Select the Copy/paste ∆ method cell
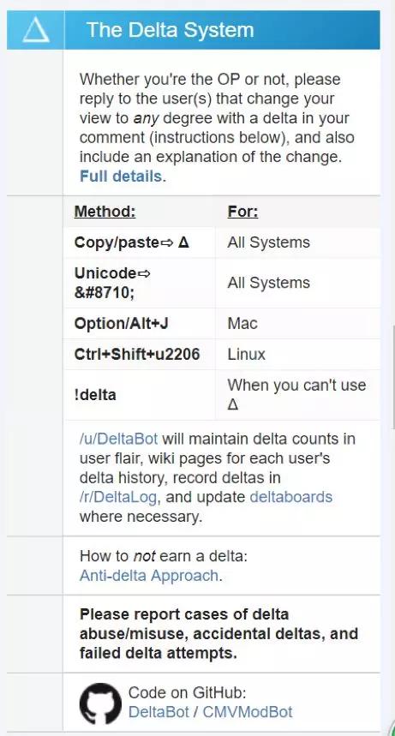This screenshot has width=395, height=736. click(x=139, y=242)
